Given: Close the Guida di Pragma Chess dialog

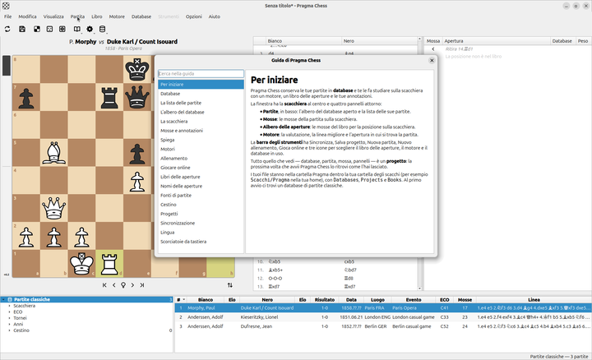Looking at the screenshot, I should click(432, 60).
